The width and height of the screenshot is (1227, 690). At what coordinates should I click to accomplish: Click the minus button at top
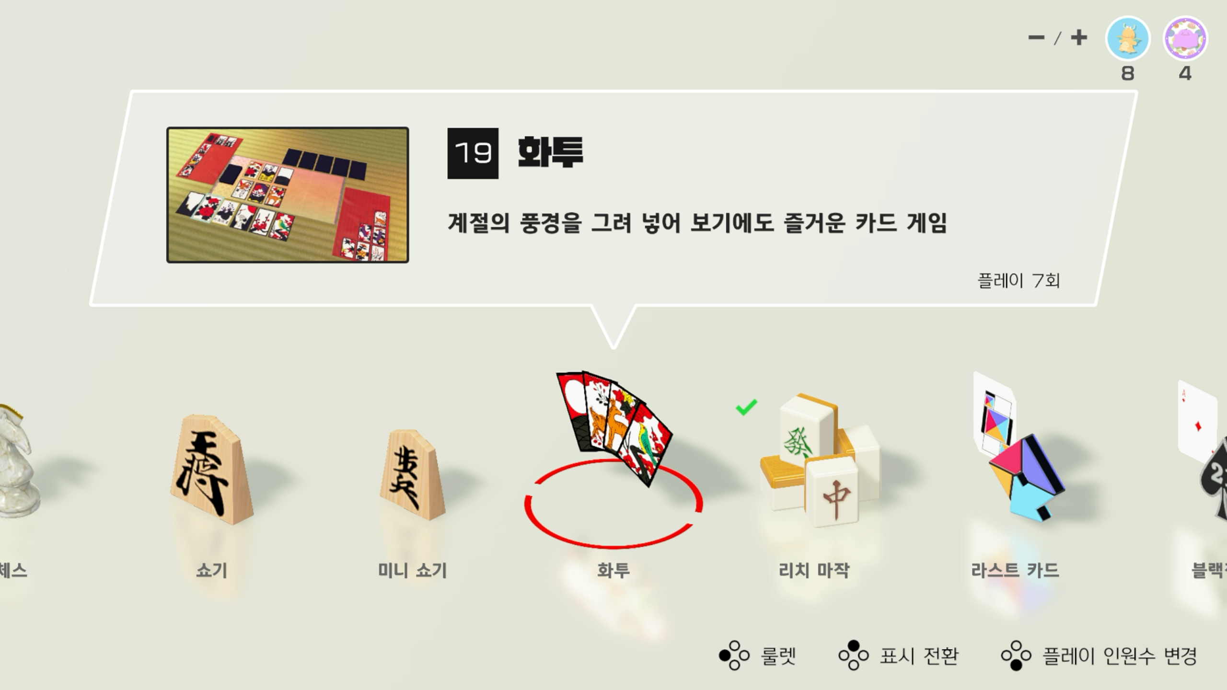(x=1036, y=38)
